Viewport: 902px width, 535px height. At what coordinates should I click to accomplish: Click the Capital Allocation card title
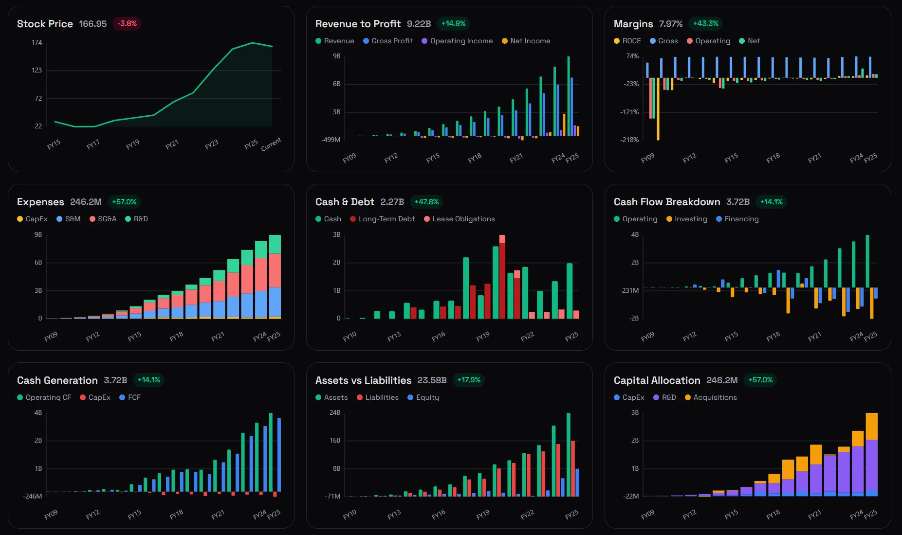657,380
